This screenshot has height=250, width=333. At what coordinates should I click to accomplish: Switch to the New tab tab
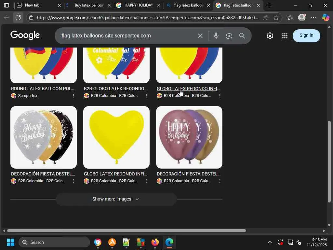39,5
